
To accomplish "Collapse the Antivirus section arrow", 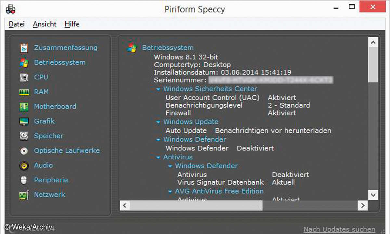I will pos(158,157).
